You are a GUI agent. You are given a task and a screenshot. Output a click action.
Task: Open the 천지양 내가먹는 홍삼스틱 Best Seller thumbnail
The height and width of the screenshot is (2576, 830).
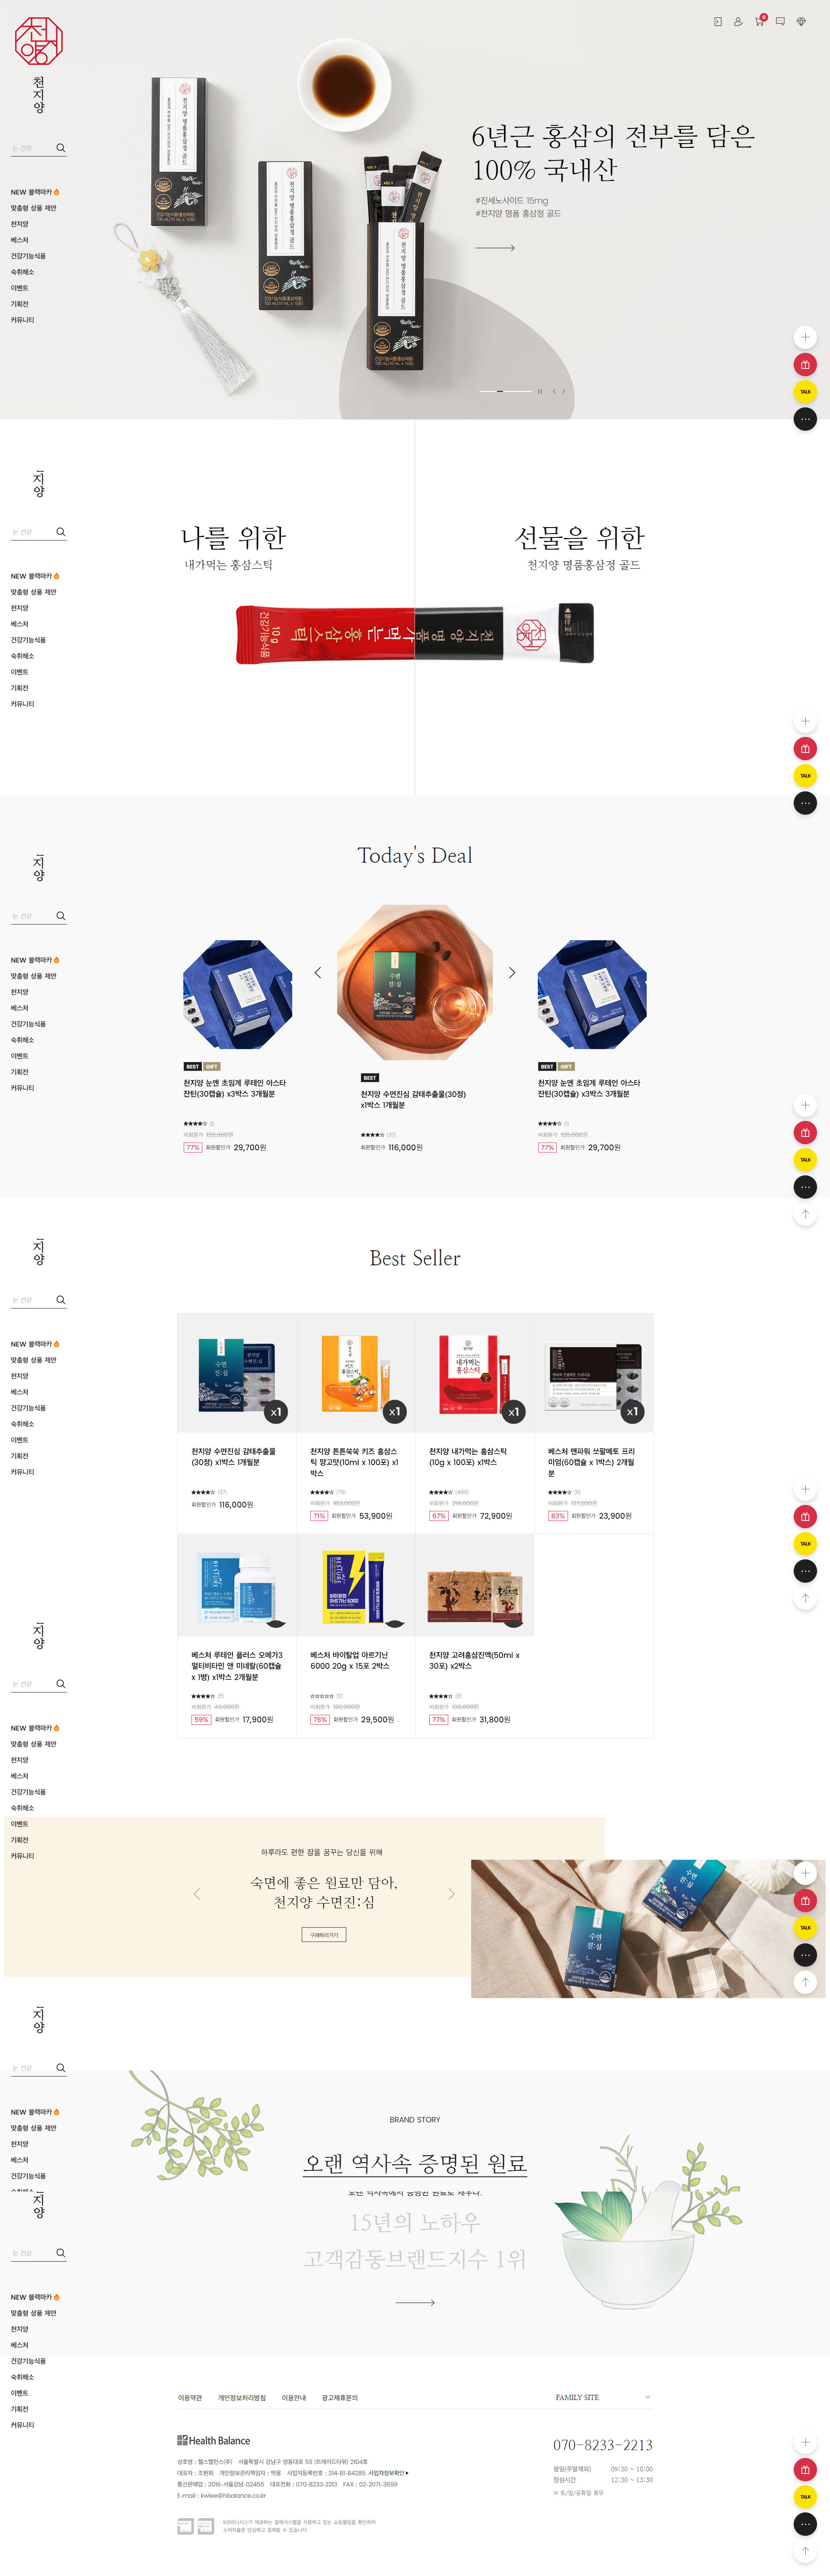point(475,1373)
